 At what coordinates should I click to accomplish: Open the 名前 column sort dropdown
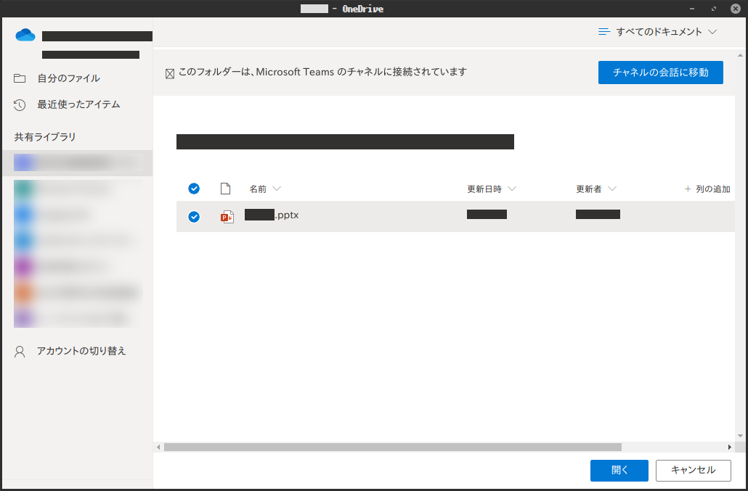click(x=276, y=189)
